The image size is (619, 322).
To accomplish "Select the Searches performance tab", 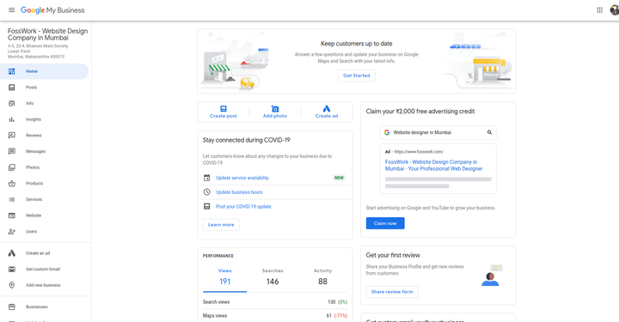I will (x=273, y=277).
